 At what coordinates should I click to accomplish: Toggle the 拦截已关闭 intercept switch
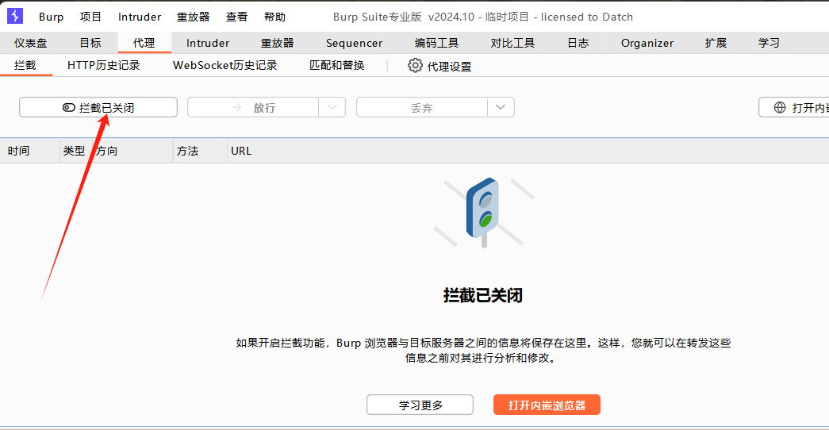tap(98, 107)
